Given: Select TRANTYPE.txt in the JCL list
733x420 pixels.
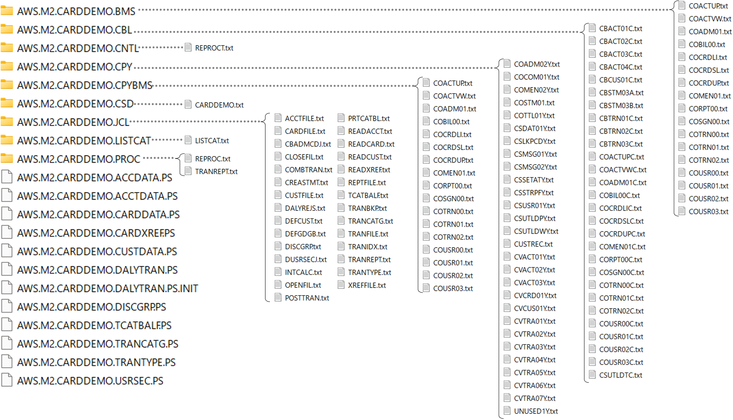Looking at the screenshot, I should coord(370,272).
